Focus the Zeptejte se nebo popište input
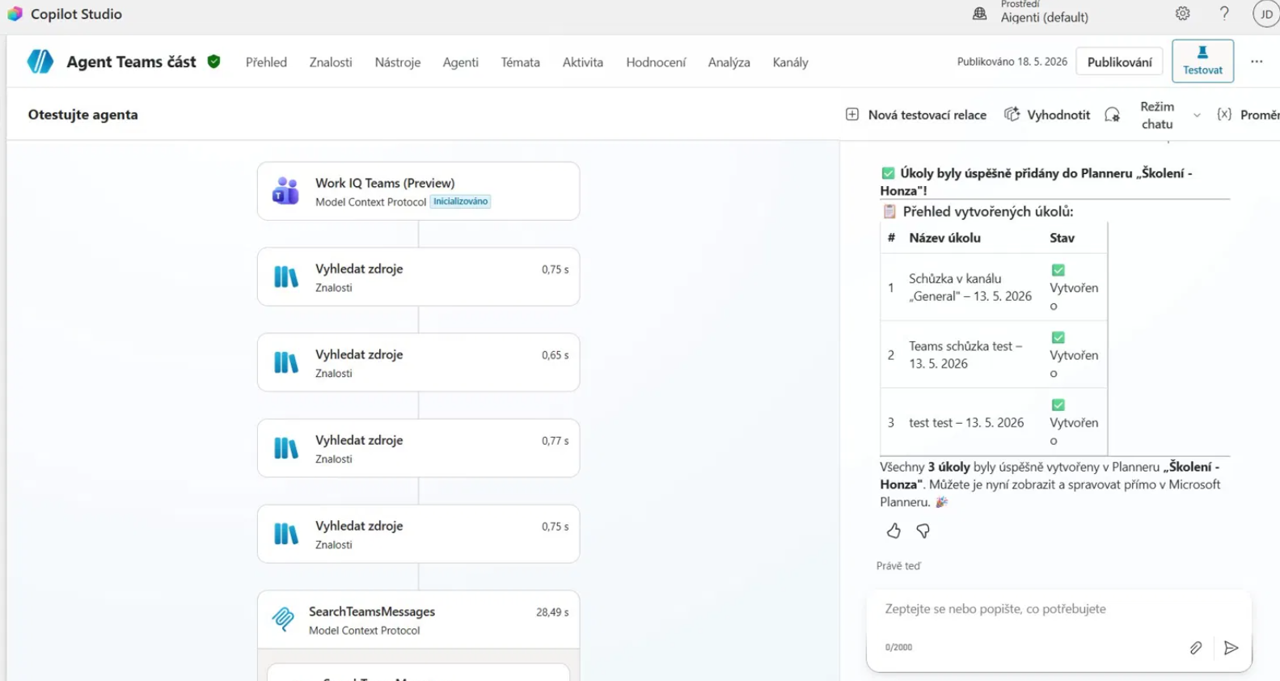Image resolution: width=1280 pixels, height=681 pixels. (x=1058, y=609)
